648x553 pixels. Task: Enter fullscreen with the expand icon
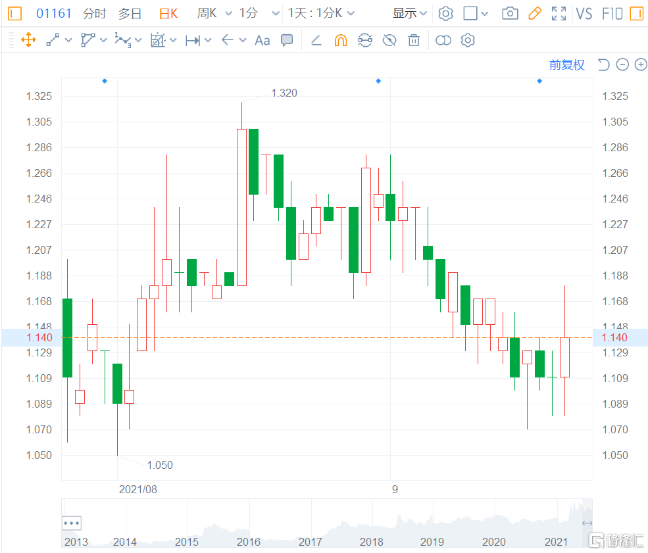click(559, 14)
